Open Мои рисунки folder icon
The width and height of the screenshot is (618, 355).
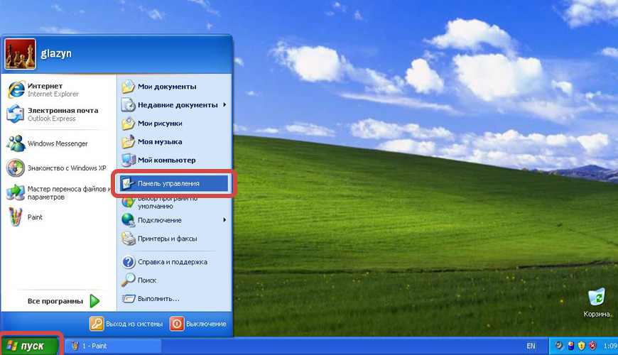(128, 124)
